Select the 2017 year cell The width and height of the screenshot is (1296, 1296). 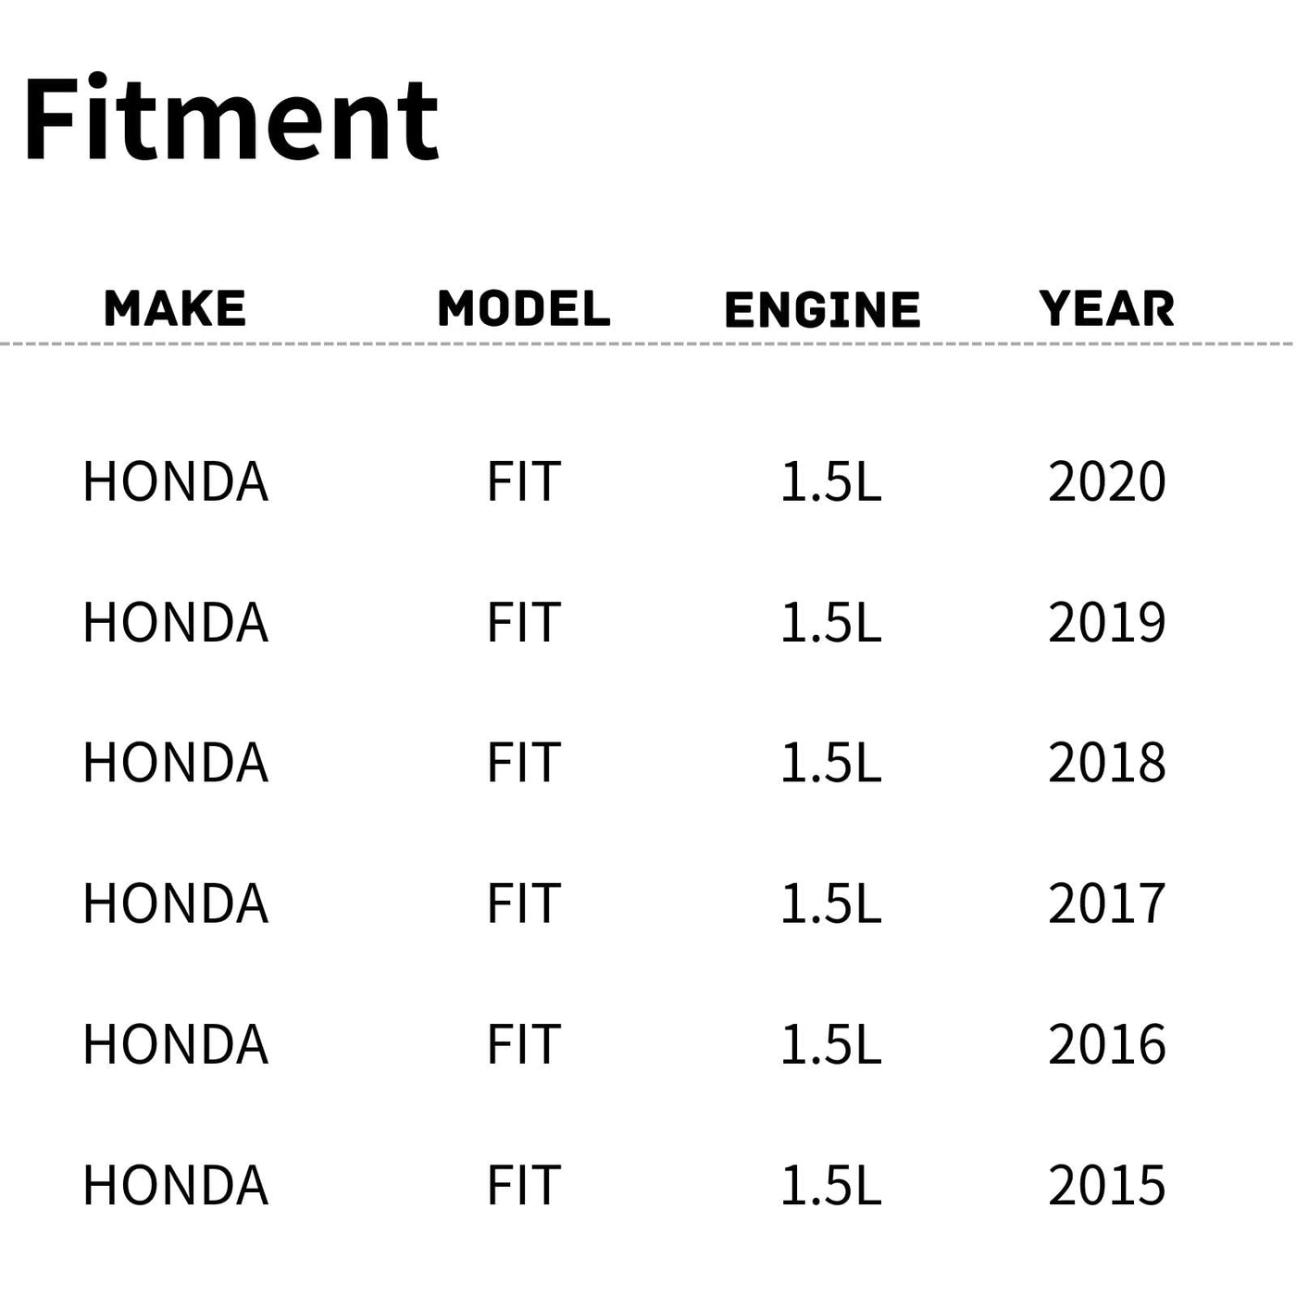tap(1106, 904)
